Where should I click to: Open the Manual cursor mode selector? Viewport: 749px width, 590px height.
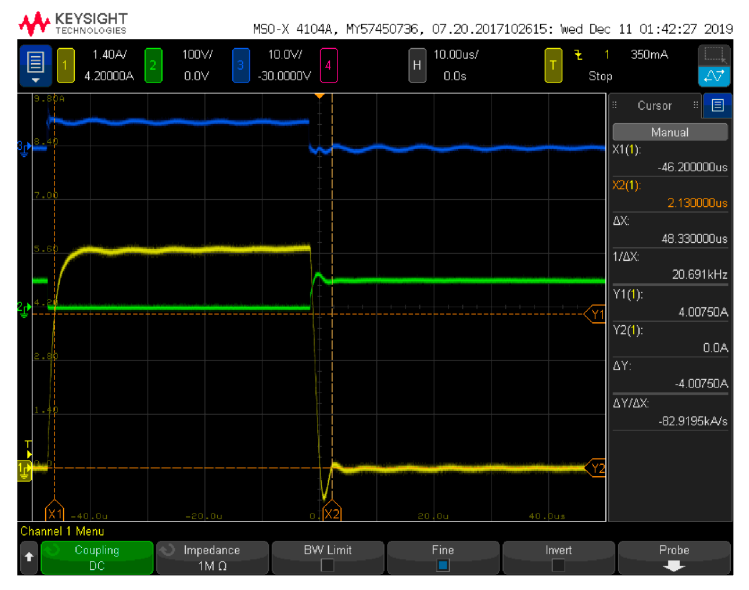point(670,132)
